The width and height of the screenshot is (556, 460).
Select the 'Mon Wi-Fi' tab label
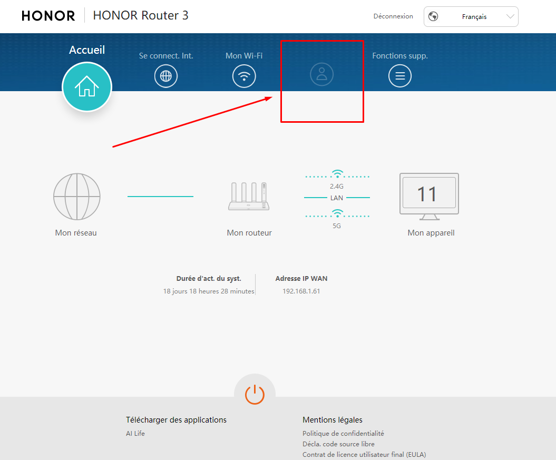tap(244, 56)
